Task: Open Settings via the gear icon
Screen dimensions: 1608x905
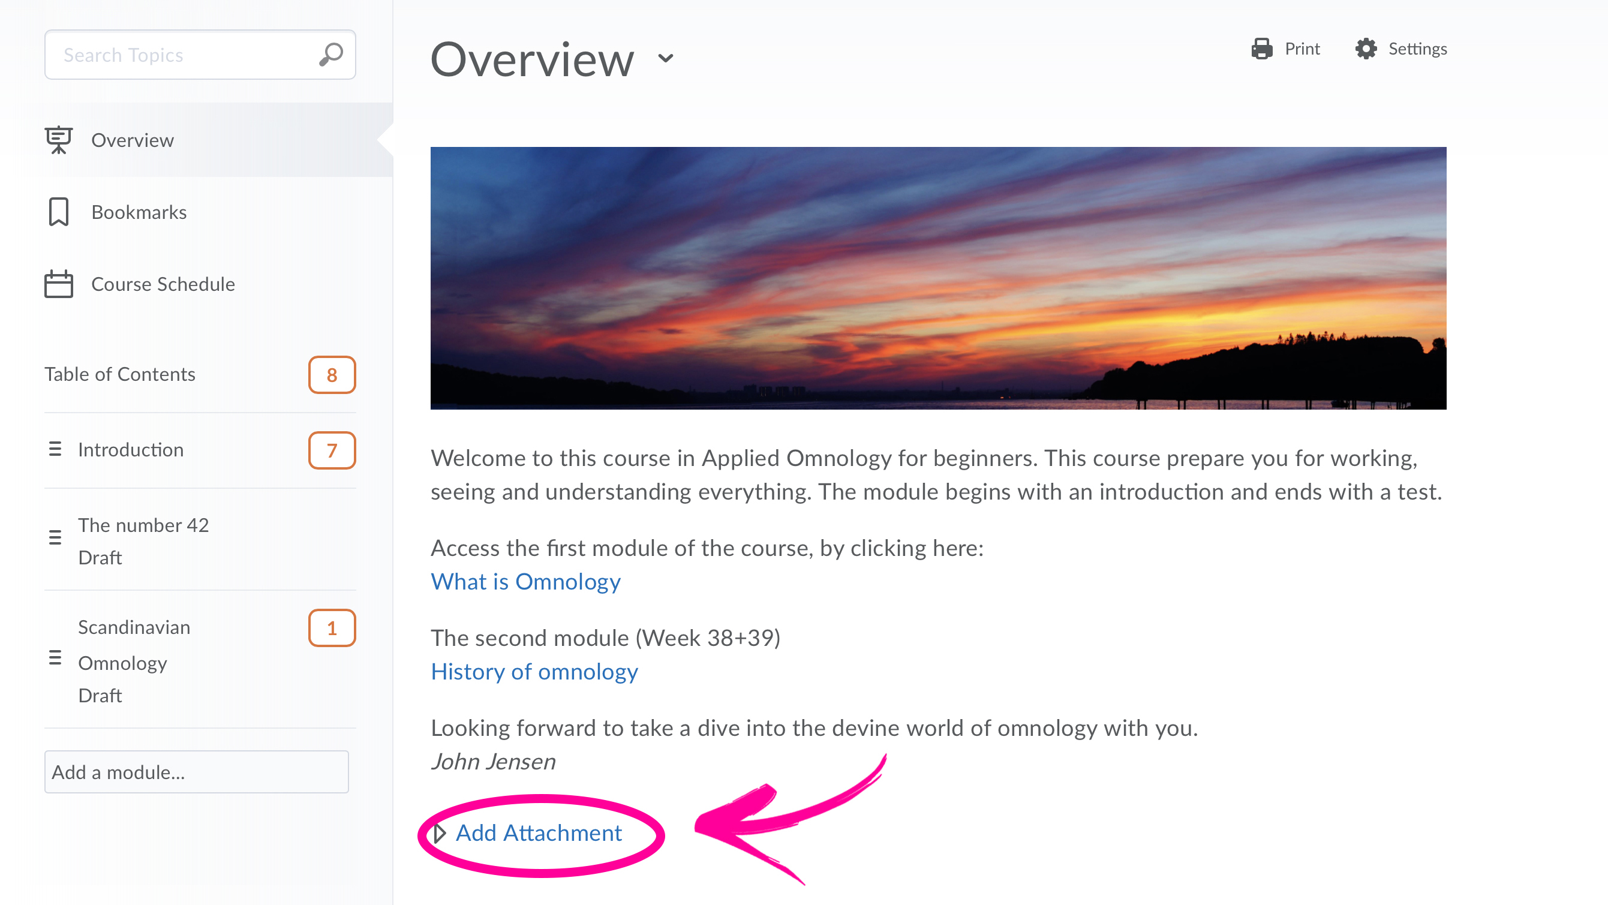Action: 1366,49
